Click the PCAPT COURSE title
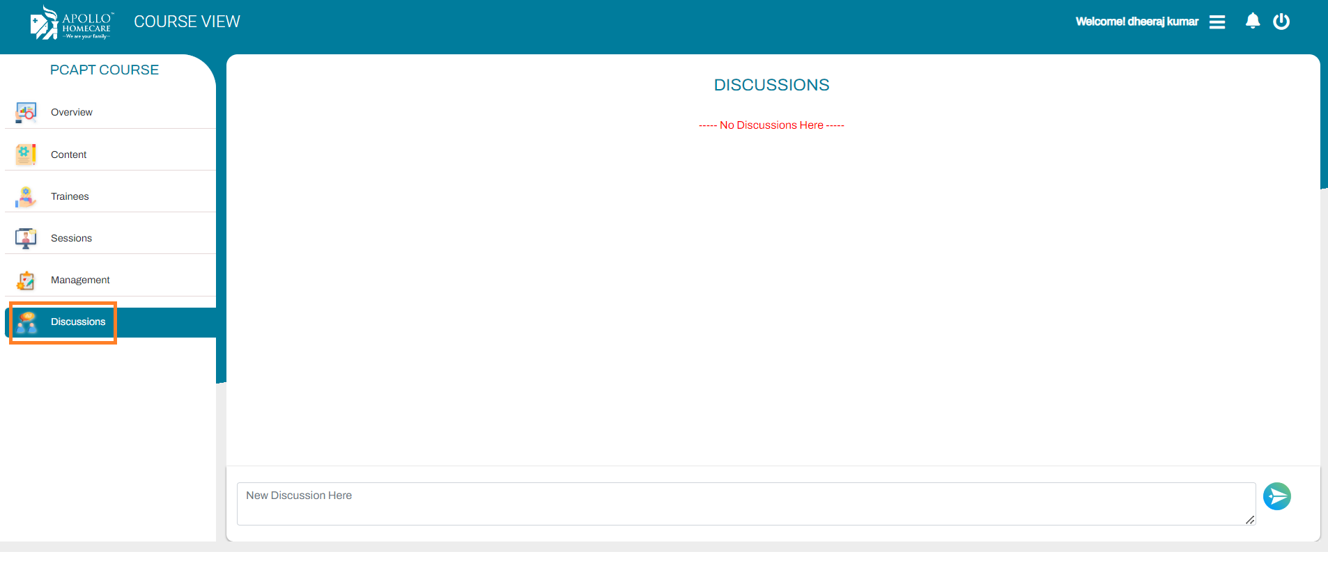 pos(105,70)
